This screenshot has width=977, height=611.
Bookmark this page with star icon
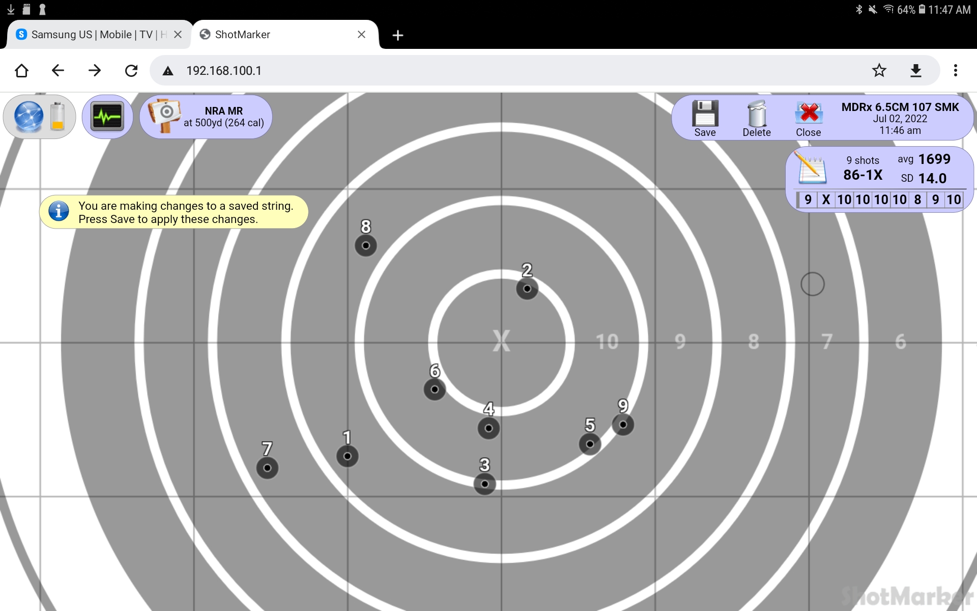pyautogui.click(x=879, y=71)
